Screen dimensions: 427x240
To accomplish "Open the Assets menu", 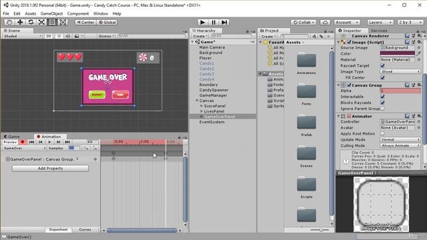I will coord(30,13).
